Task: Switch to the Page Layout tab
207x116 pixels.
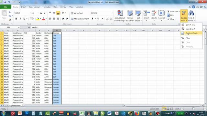Action: click(34, 7)
